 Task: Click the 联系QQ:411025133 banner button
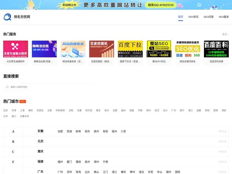[x=161, y=5]
